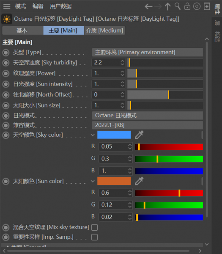Toggle the Sun intensity keyframe circle

(x=6, y=84)
